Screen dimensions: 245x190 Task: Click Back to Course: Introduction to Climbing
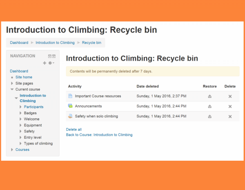coord(99,135)
